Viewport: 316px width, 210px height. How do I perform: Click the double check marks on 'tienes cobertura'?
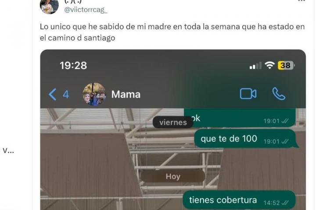285,203
